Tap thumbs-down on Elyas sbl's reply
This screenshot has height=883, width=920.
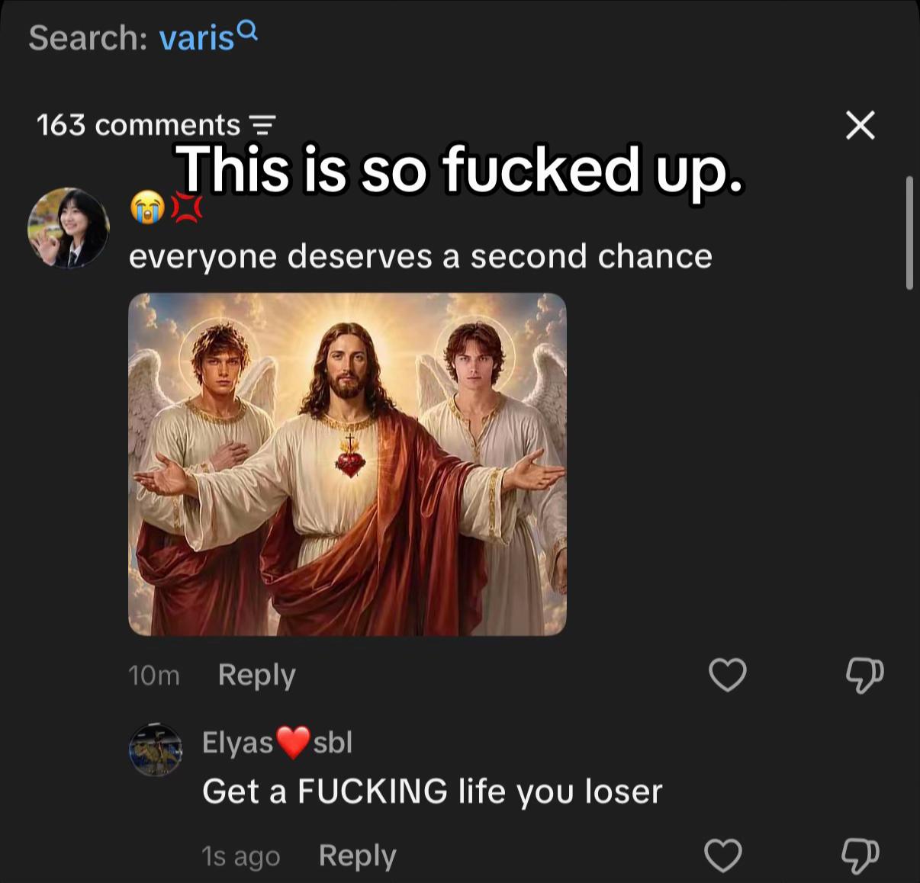coord(860,855)
